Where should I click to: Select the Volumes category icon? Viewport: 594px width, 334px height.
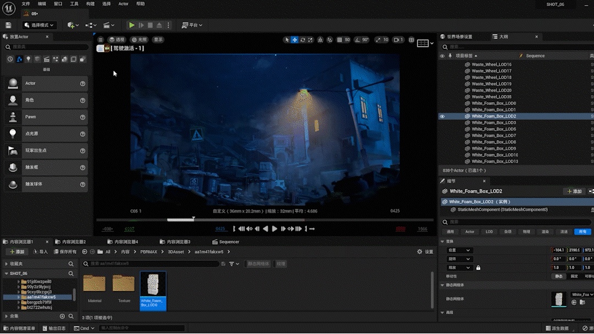click(x=74, y=59)
